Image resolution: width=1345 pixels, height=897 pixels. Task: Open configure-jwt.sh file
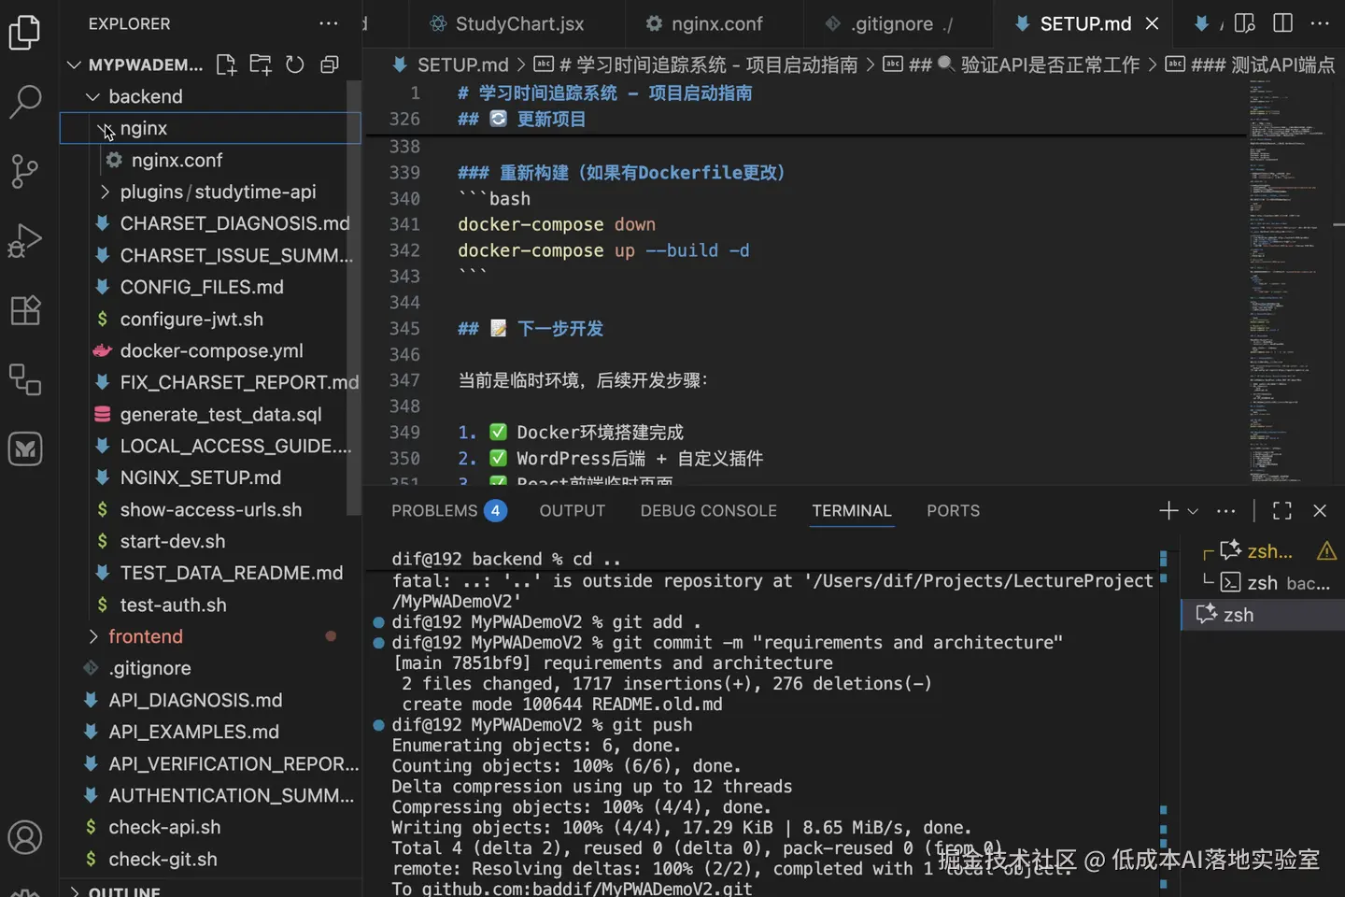[x=191, y=319]
